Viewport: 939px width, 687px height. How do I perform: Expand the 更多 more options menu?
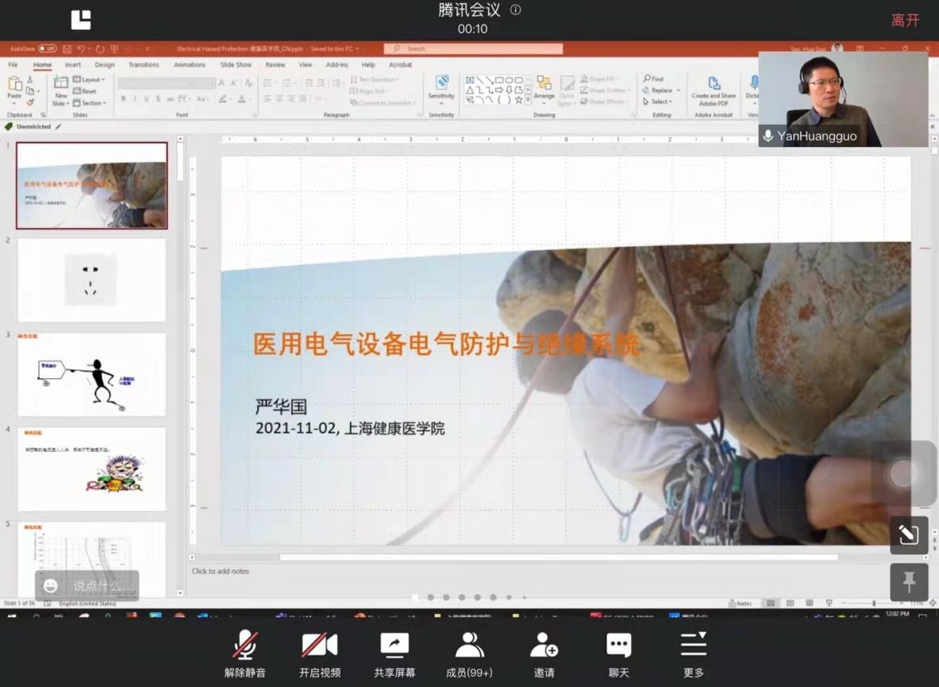click(x=693, y=654)
